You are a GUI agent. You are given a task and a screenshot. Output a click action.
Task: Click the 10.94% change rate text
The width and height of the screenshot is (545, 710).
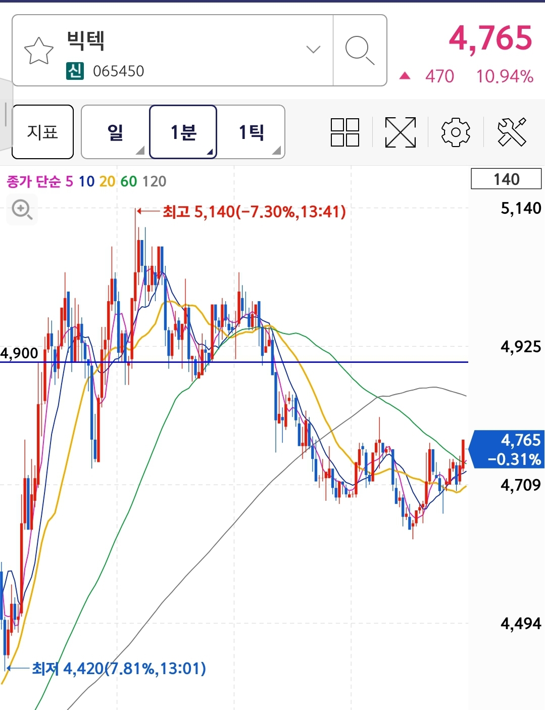click(x=505, y=76)
